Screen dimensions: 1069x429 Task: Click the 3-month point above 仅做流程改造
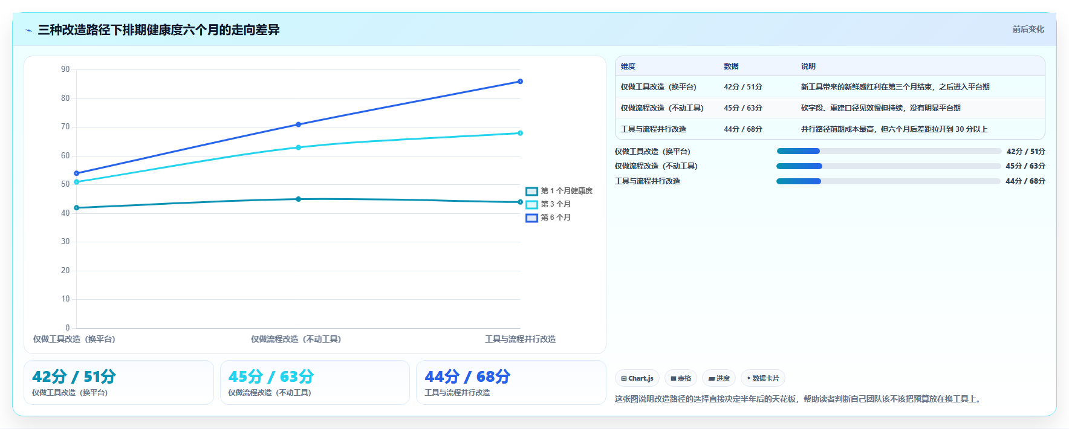(x=298, y=147)
